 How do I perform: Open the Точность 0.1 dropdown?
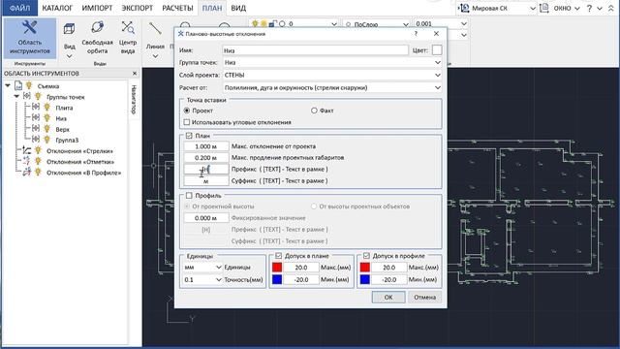tap(202, 279)
